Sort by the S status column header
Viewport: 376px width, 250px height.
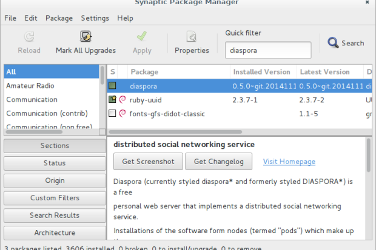pyautogui.click(x=113, y=72)
